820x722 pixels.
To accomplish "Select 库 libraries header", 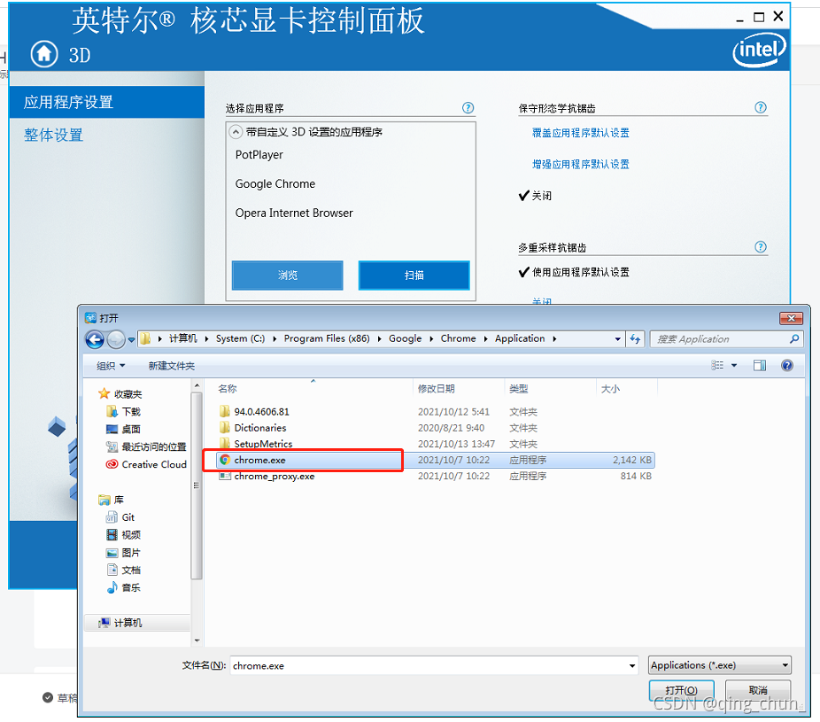I will [111, 500].
